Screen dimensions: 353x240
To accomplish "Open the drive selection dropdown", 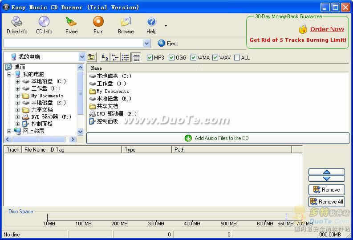I will pos(147,43).
